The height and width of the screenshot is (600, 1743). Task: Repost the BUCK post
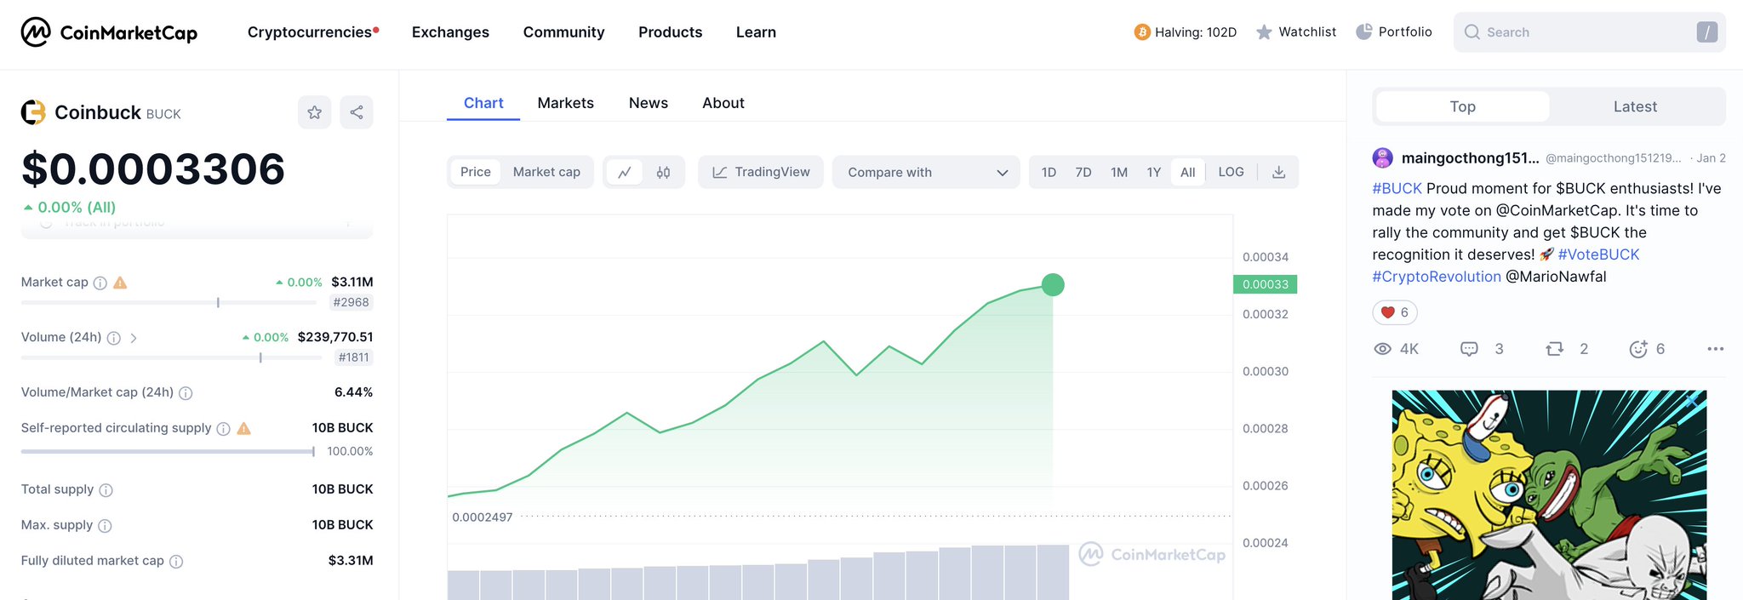[x=1555, y=349]
